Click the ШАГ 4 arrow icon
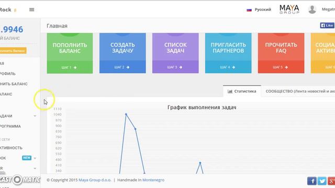 coord(233,67)
